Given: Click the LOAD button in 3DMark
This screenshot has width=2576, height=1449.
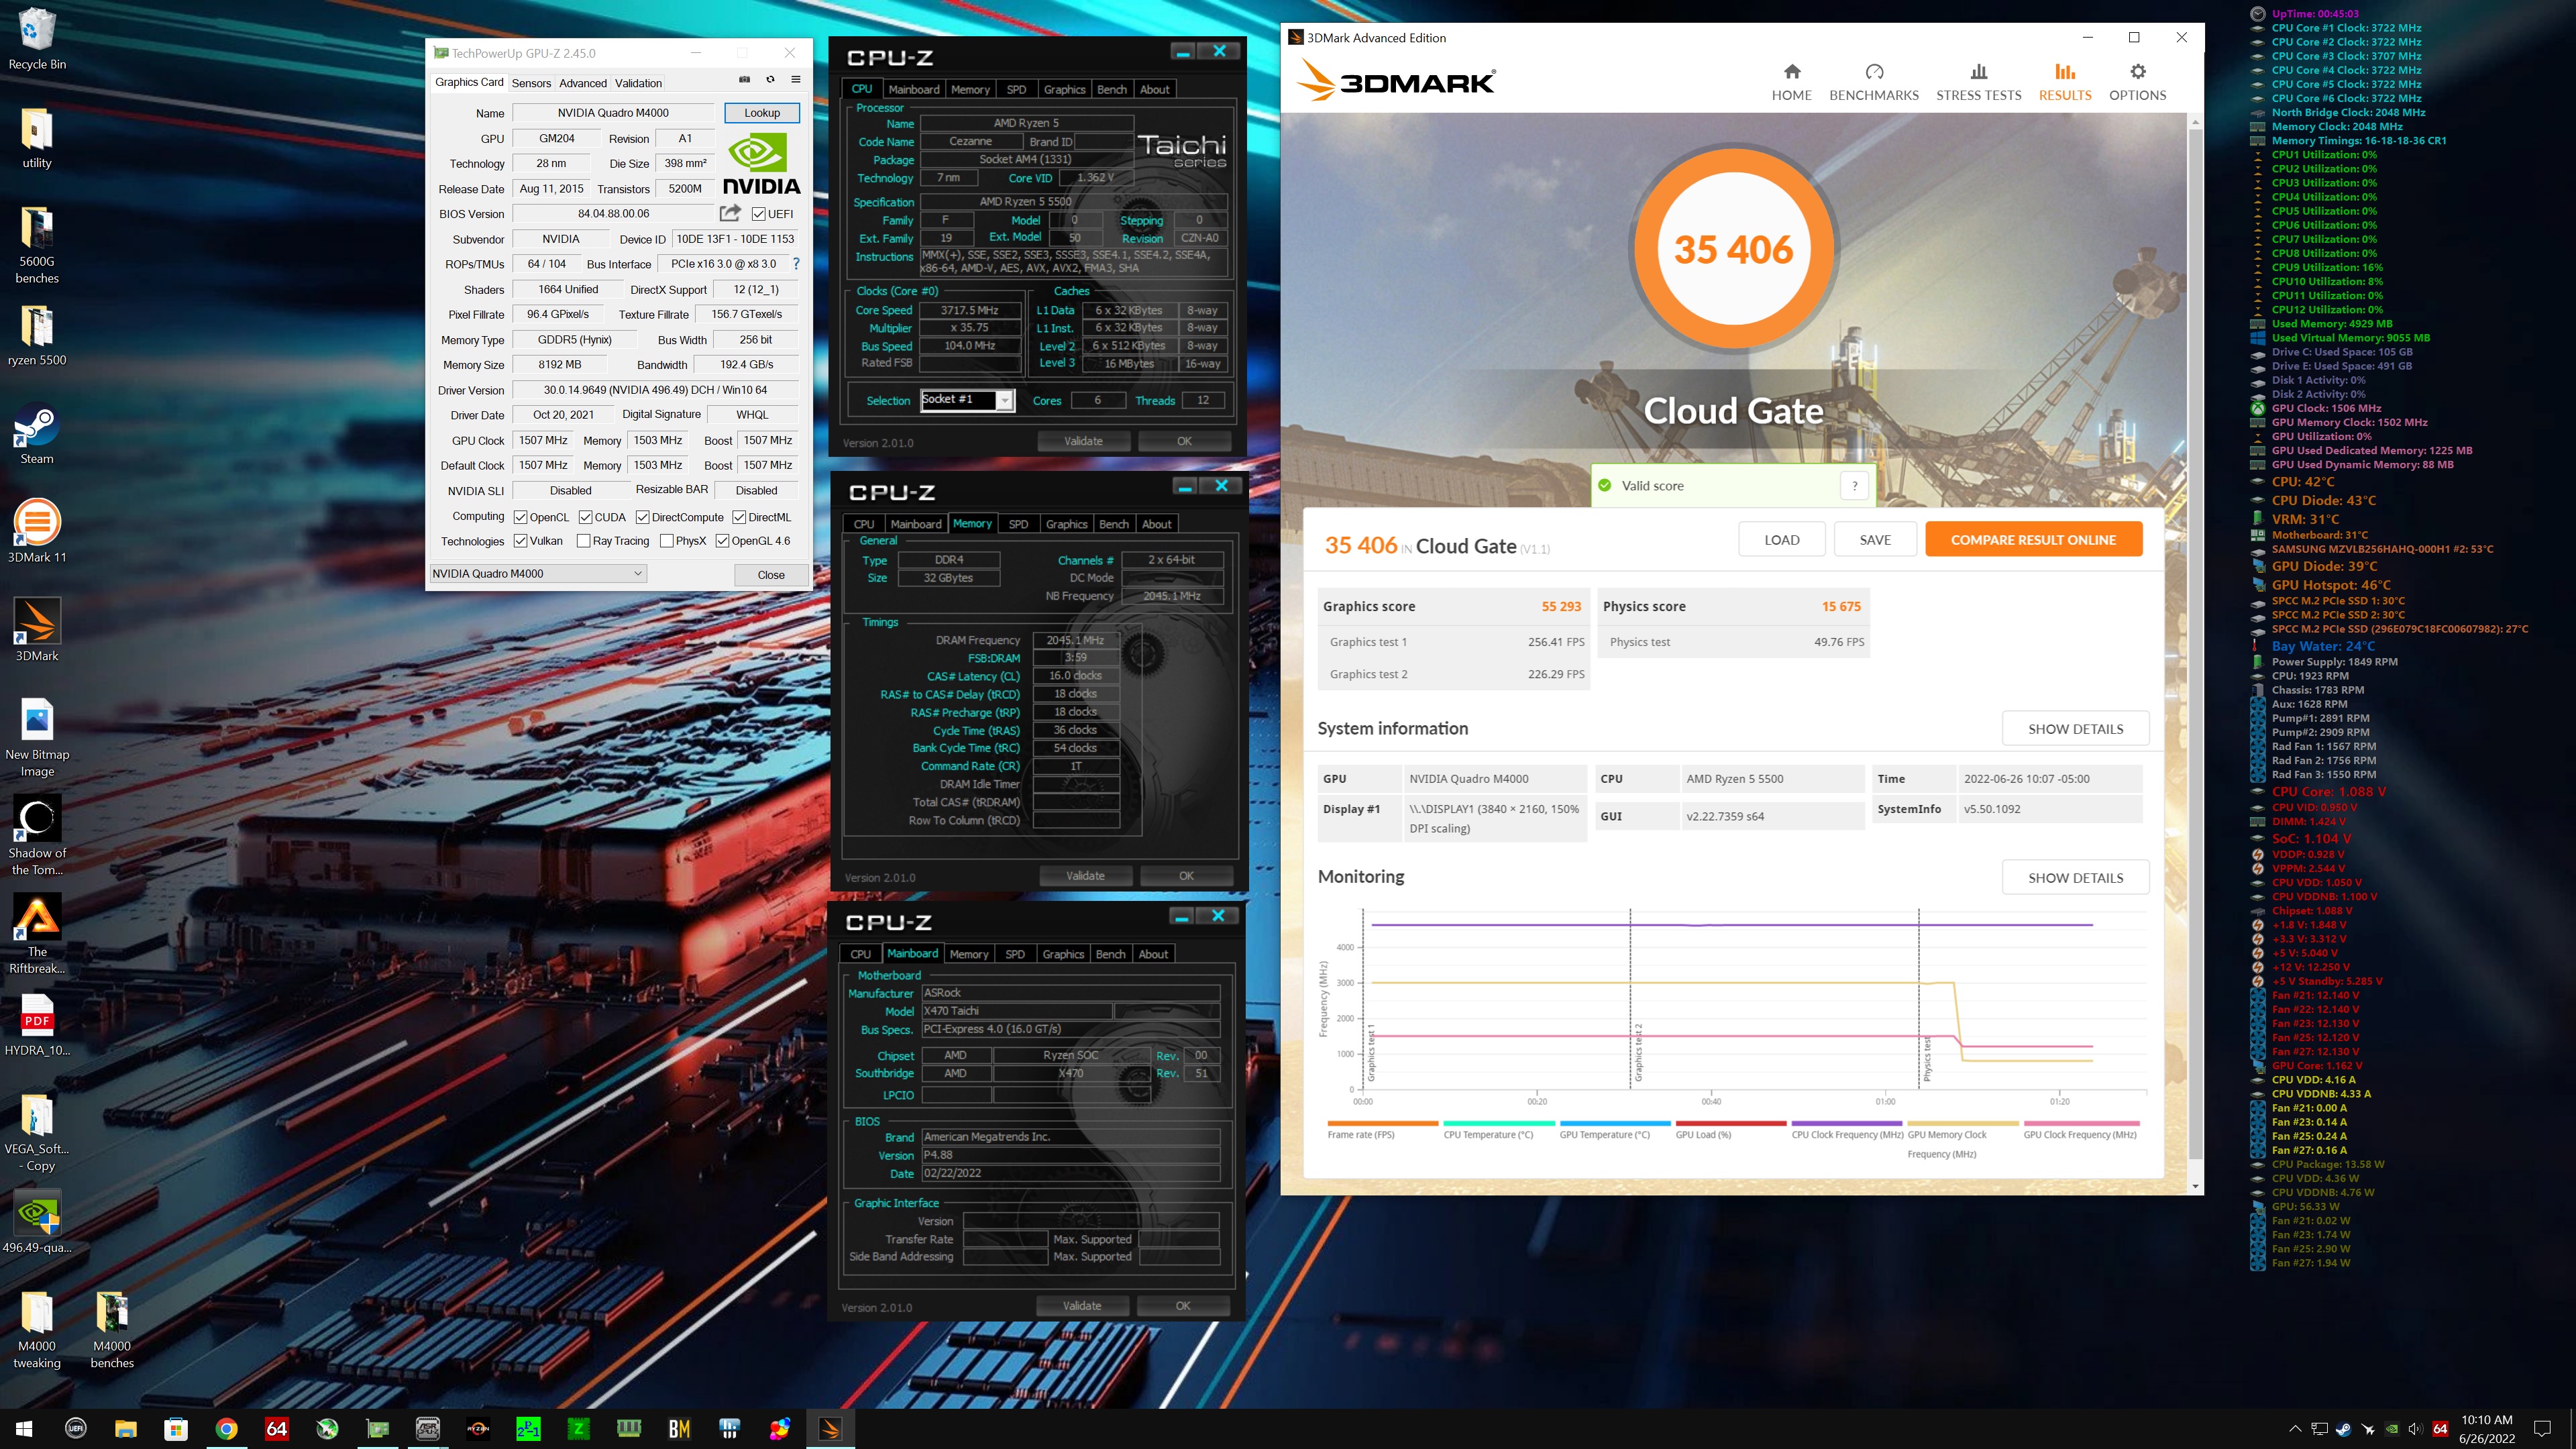Looking at the screenshot, I should pos(1781,540).
